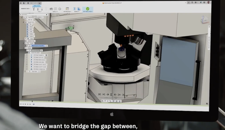Toggle the eye icon beside Models
The width and height of the screenshot is (225, 130).
point(26,43)
